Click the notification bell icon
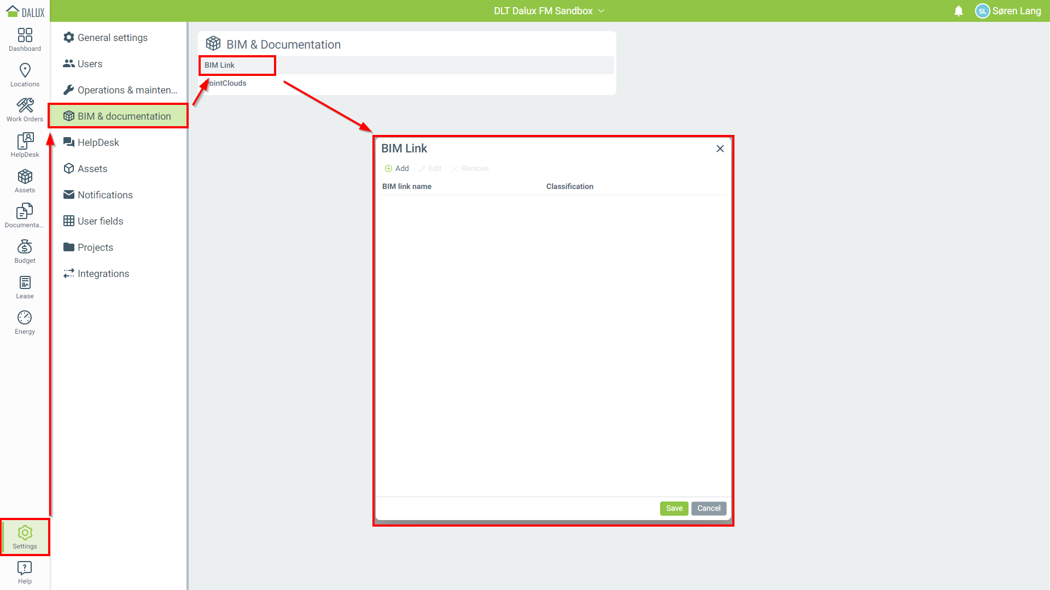 [x=958, y=11]
